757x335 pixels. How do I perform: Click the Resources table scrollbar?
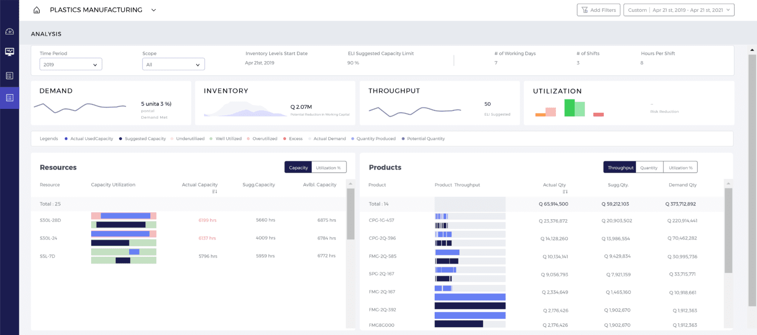click(x=350, y=214)
